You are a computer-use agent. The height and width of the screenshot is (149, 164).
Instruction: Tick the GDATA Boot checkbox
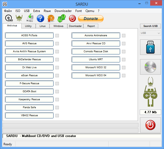[x=57, y=91]
